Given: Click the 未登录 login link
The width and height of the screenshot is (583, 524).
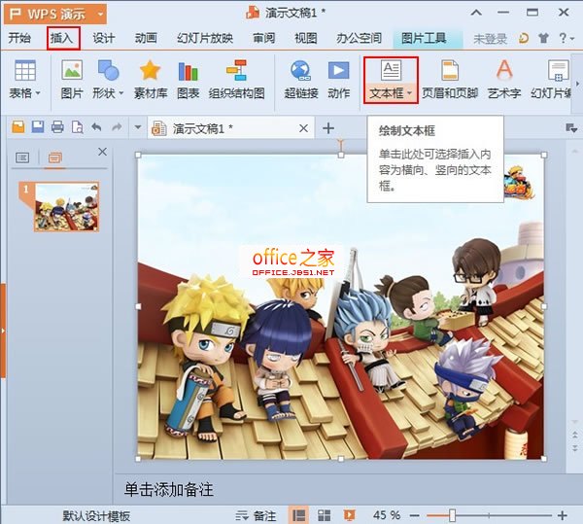Looking at the screenshot, I should tap(490, 39).
